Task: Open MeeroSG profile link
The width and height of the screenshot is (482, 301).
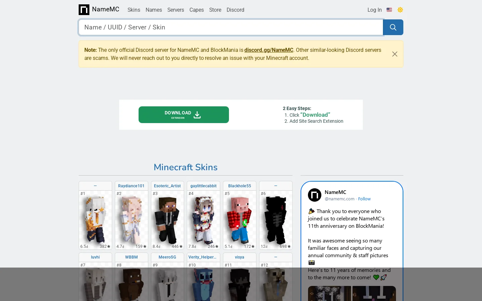Action: click(x=167, y=257)
